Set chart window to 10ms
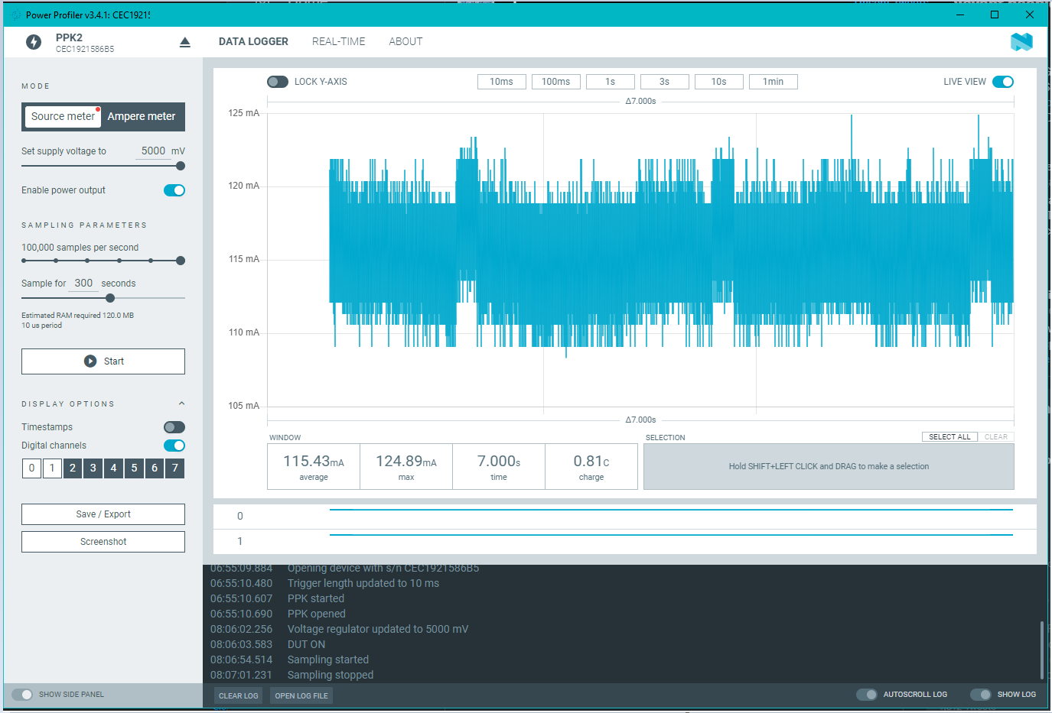This screenshot has width=1052, height=713. pos(502,82)
